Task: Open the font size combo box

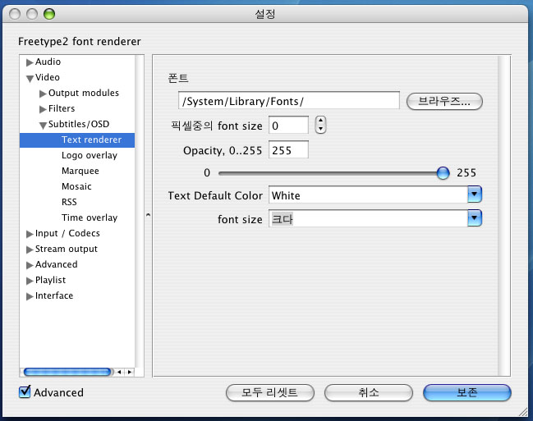Action: [x=474, y=218]
